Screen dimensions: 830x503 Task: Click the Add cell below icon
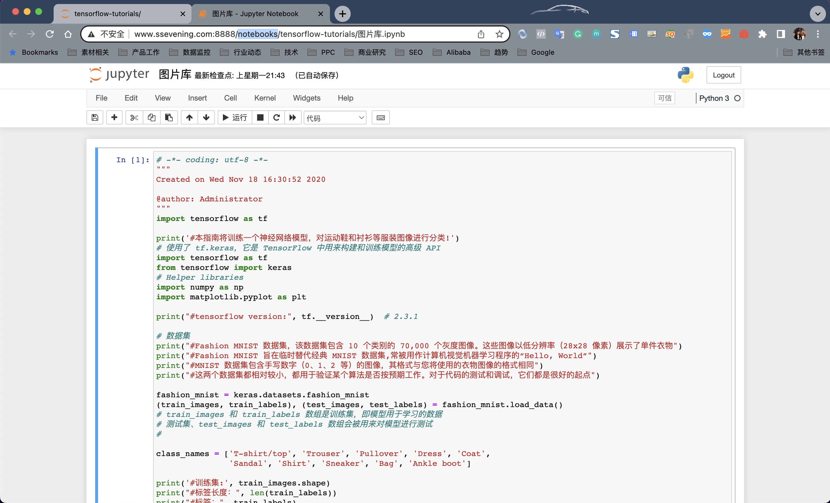point(114,118)
